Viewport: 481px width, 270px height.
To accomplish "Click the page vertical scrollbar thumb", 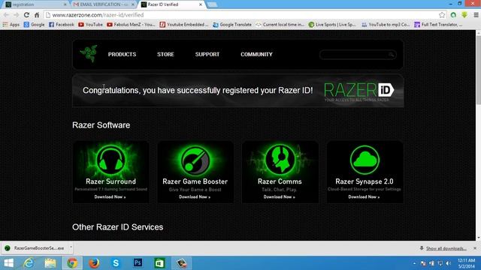I will click(x=478, y=70).
